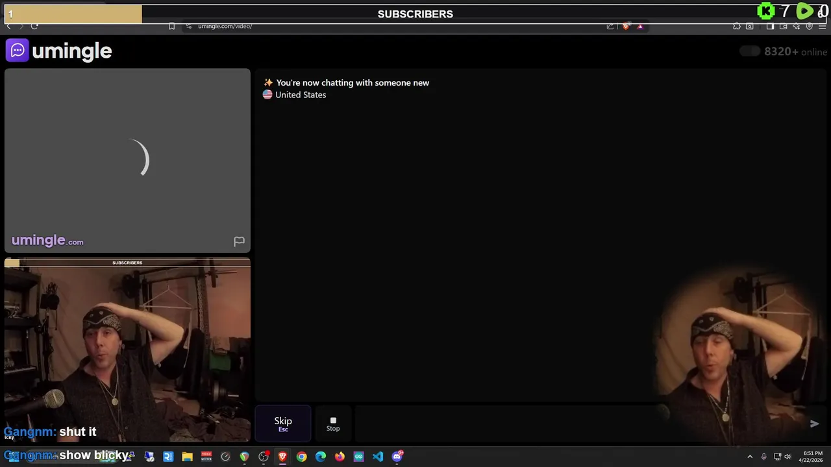Viewport: 831px width, 467px height.
Task: Click the speaker volume tray icon
Action: tap(788, 457)
